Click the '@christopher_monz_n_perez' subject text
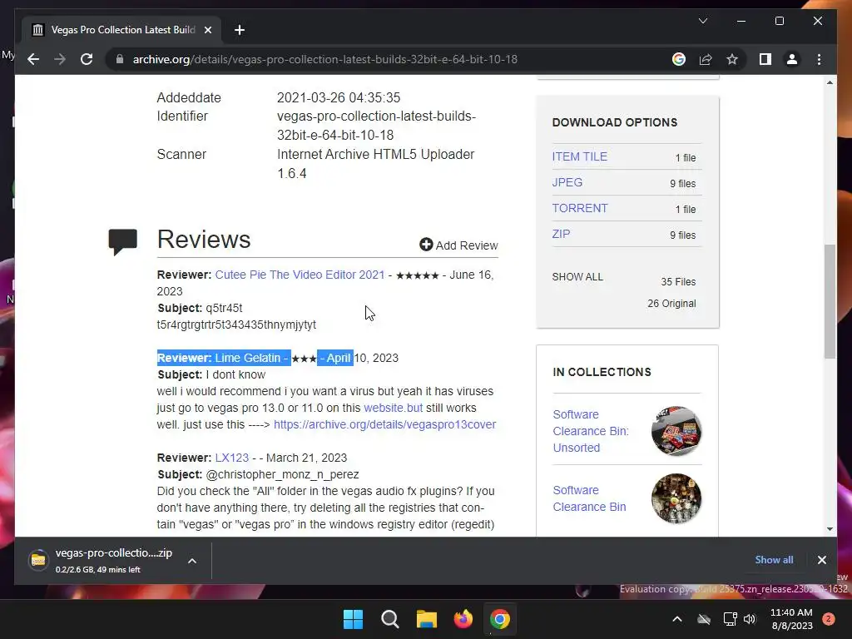Screen dimensions: 852x639 click(x=282, y=474)
